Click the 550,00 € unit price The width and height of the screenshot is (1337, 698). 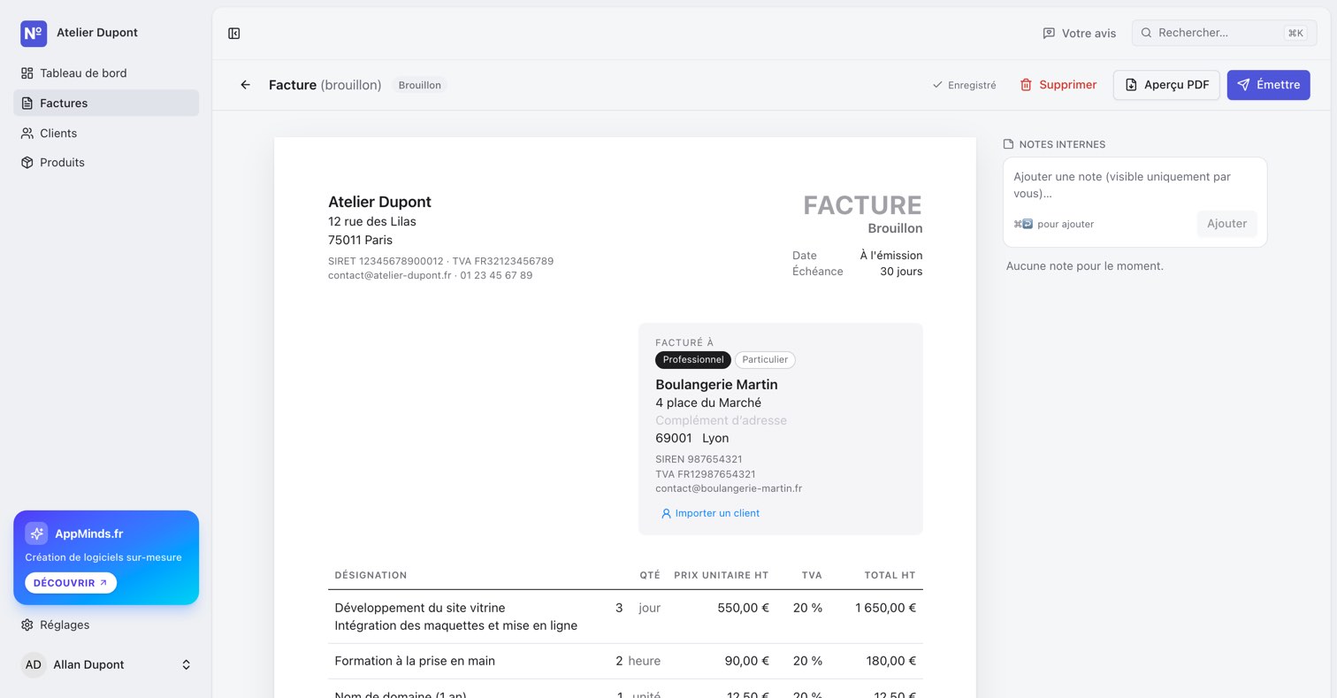coord(743,608)
